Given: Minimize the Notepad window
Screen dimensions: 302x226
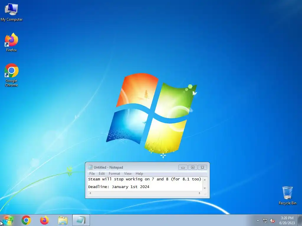Looking at the screenshot, I should pyautogui.click(x=183, y=167).
